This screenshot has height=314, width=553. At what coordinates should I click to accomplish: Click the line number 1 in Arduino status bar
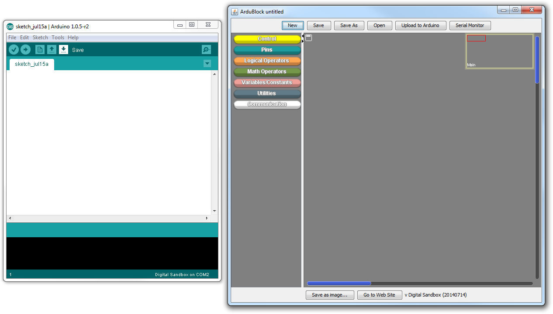point(10,275)
